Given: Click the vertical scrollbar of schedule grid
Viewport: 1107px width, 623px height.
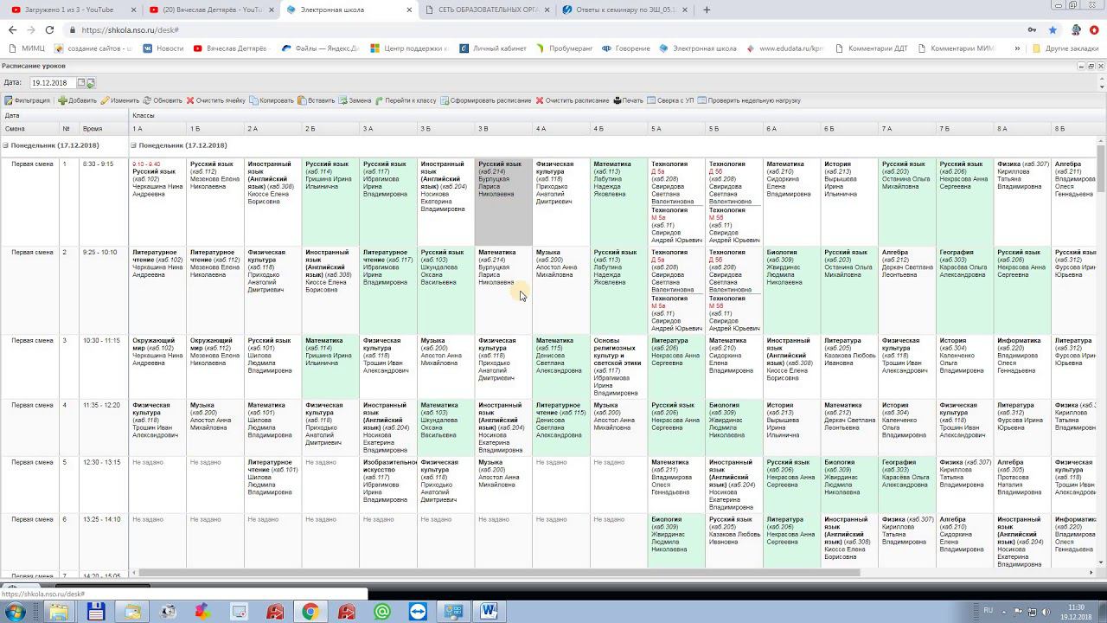Looking at the screenshot, I should point(1100,169).
